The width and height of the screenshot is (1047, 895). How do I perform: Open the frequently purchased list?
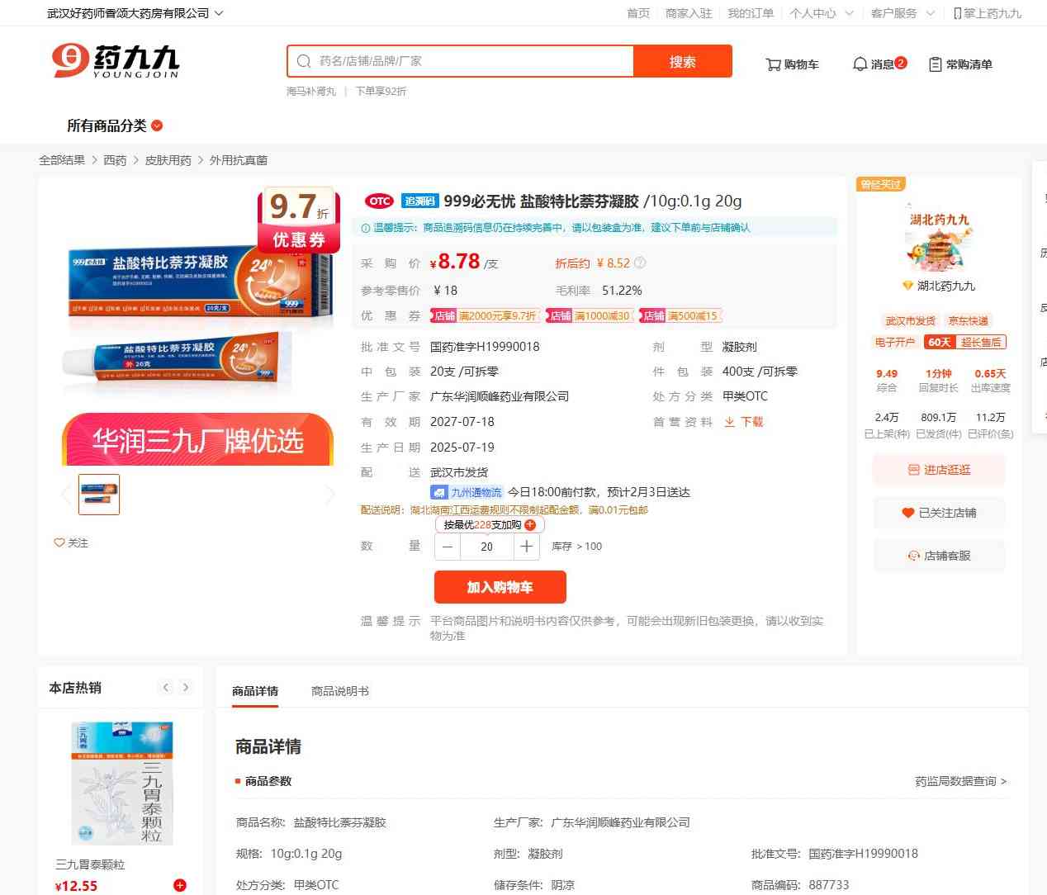(960, 64)
